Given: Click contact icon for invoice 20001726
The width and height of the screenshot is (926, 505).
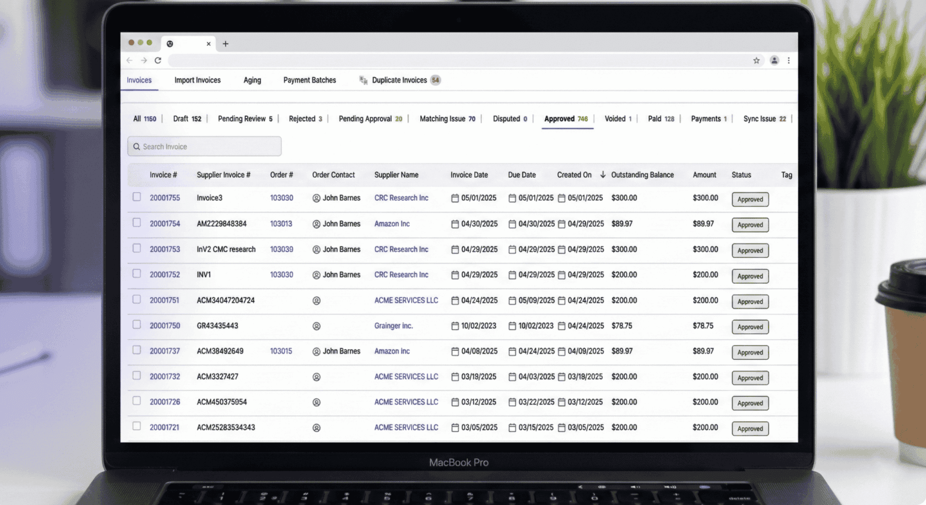Looking at the screenshot, I should point(317,403).
